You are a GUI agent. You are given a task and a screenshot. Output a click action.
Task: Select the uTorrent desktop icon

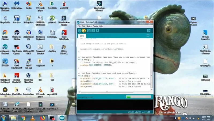tap(52, 19)
